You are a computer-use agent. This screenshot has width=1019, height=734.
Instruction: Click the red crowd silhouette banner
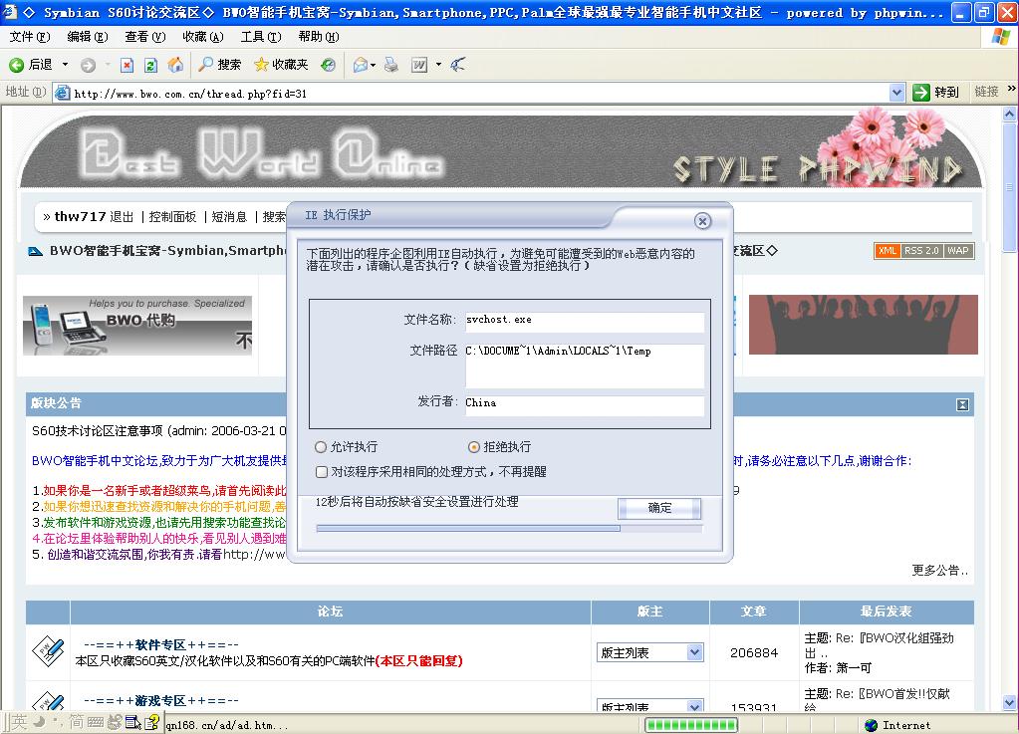point(863,324)
